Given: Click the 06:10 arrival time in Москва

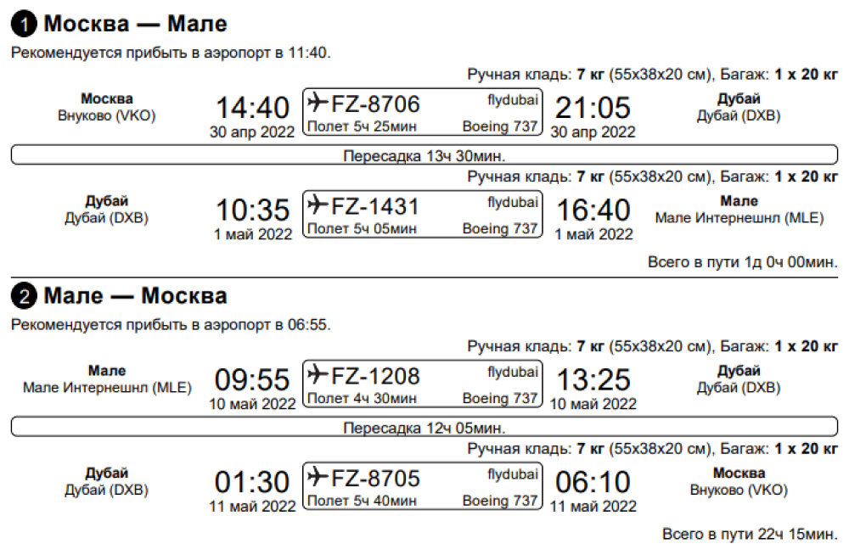Looking at the screenshot, I should 593,482.
